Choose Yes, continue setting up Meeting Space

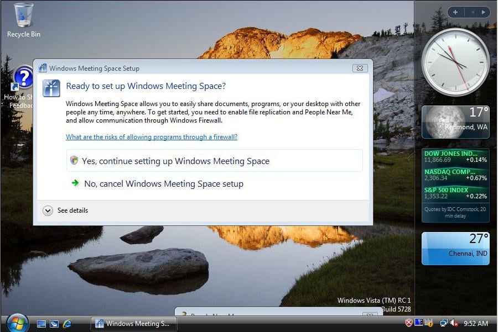[214, 161]
